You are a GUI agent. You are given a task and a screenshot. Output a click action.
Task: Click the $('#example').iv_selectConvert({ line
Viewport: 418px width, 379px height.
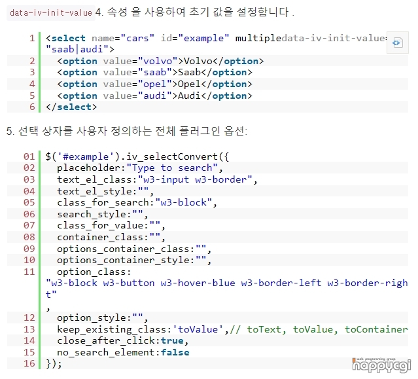click(x=137, y=156)
